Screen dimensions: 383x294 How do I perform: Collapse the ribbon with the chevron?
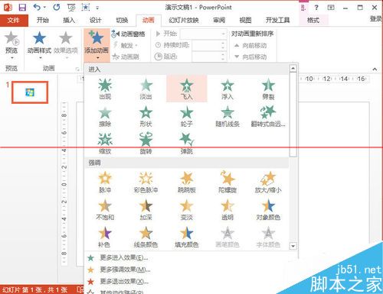pyautogui.click(x=375, y=69)
